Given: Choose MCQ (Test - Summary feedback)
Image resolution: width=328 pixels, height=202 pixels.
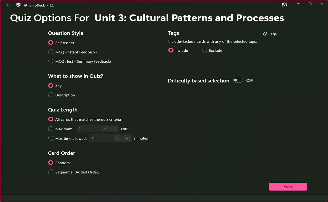Looking at the screenshot, I should pos(51,61).
